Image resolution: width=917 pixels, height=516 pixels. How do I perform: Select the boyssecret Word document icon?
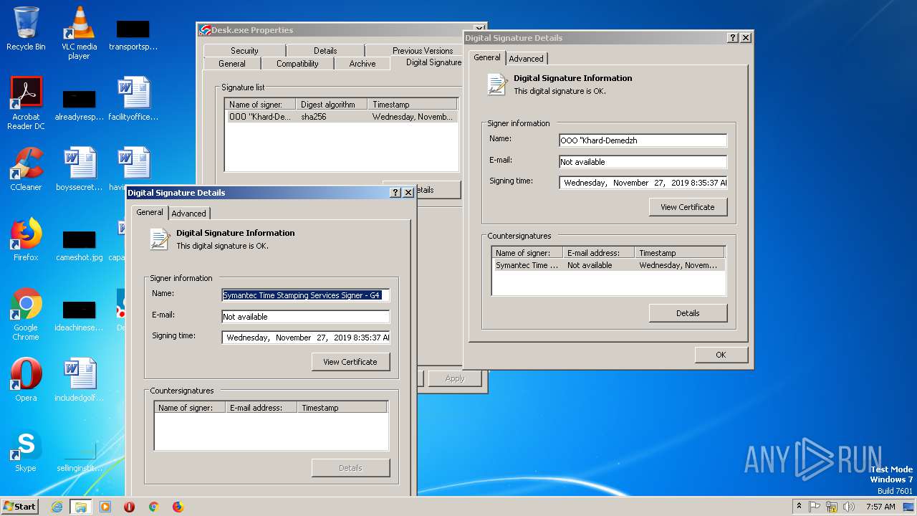tap(79, 169)
